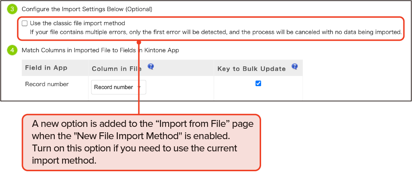Enable the classic file import method checkbox
The image size is (412, 186).
24,23
